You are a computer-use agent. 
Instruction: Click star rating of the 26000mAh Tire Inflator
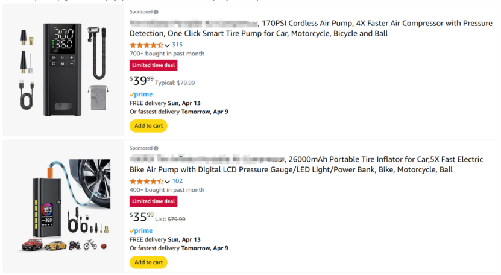click(x=147, y=182)
